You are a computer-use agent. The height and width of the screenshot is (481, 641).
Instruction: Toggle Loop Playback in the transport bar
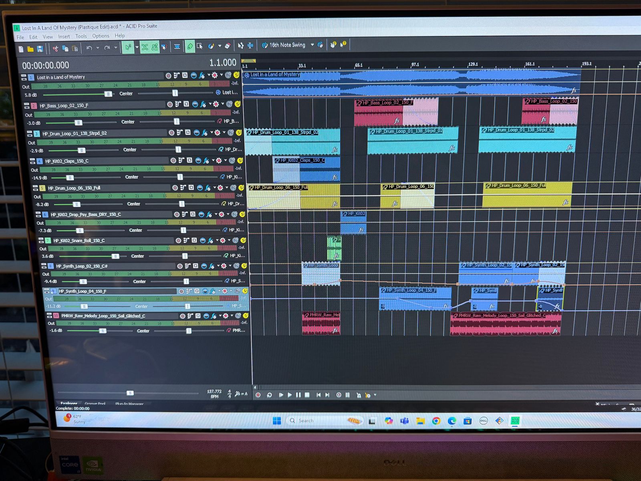click(x=269, y=395)
